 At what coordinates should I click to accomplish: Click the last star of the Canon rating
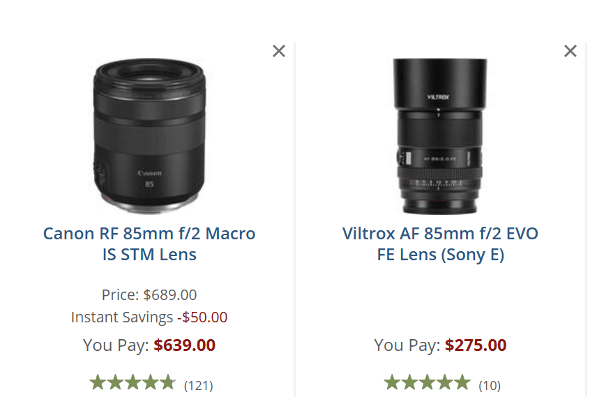tap(167, 382)
